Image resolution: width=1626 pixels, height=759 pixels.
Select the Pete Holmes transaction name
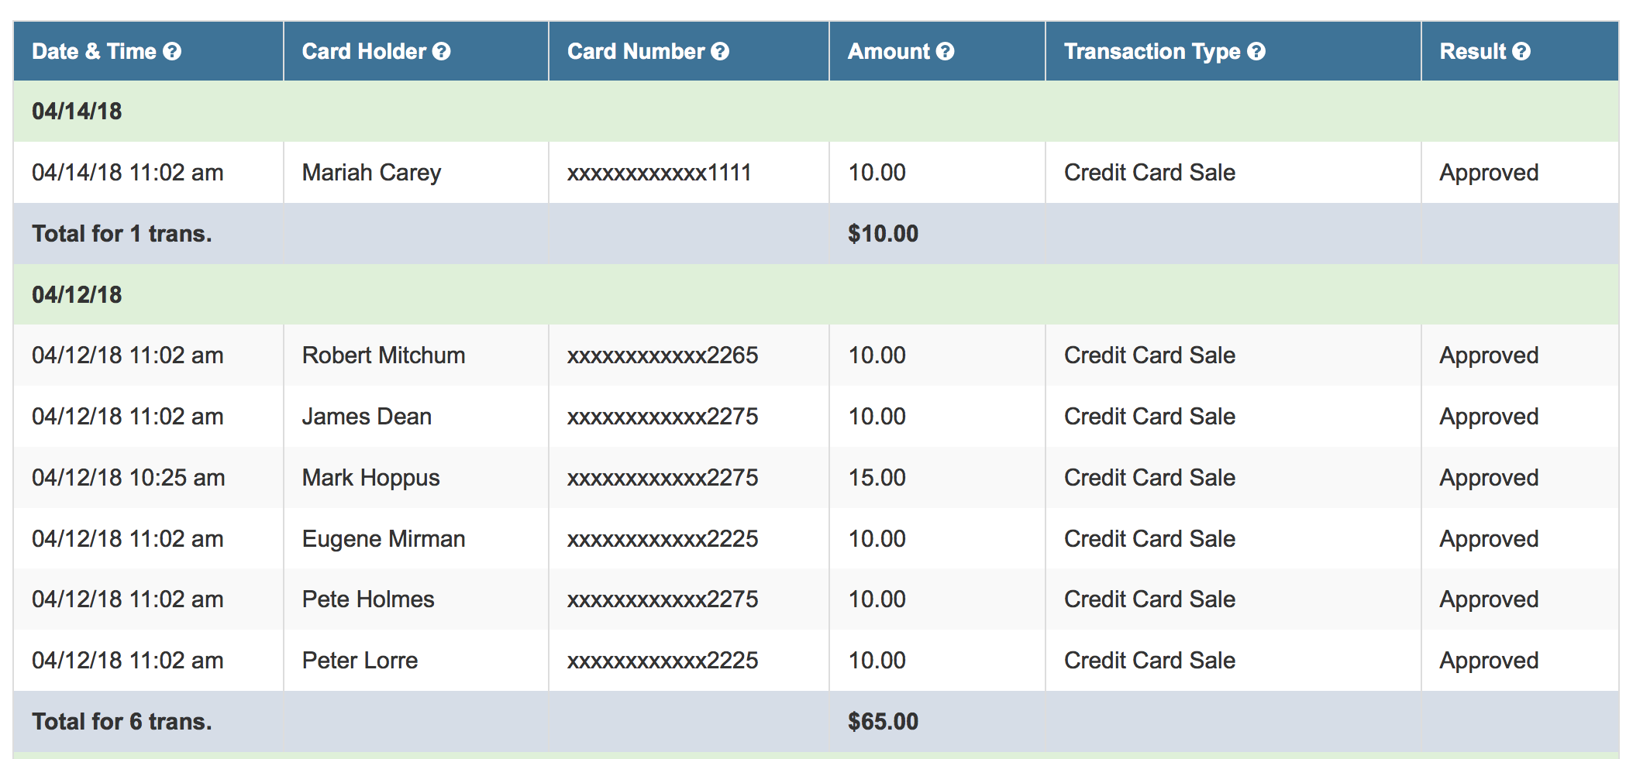368,599
